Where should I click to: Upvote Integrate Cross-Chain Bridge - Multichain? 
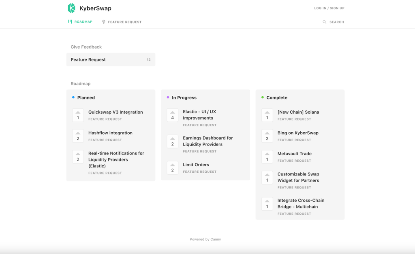(267, 204)
